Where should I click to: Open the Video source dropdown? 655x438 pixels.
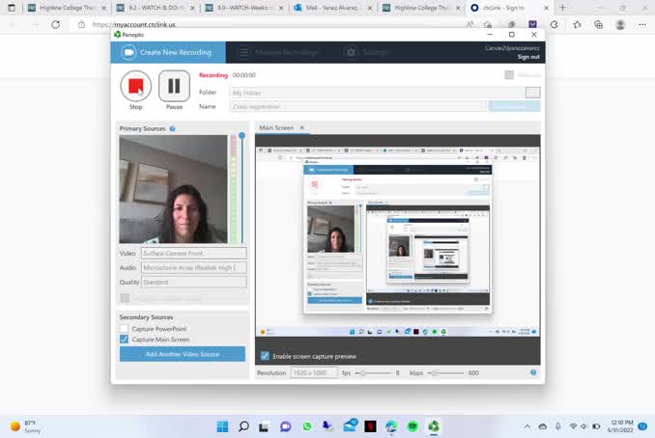194,253
